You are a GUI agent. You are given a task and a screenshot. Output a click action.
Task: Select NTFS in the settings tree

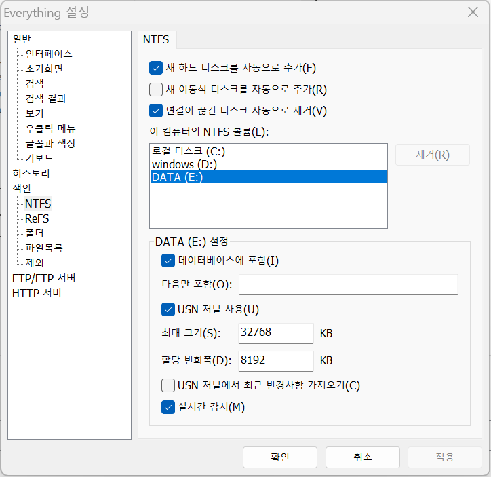click(x=38, y=204)
